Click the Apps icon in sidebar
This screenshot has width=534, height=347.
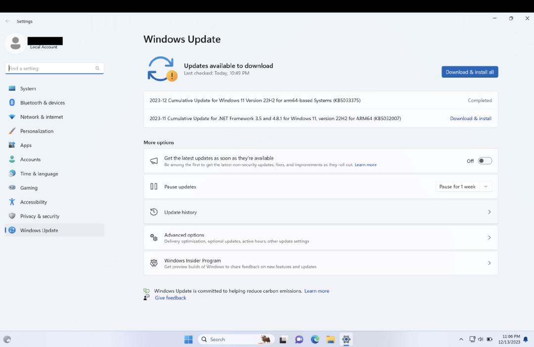pos(12,145)
